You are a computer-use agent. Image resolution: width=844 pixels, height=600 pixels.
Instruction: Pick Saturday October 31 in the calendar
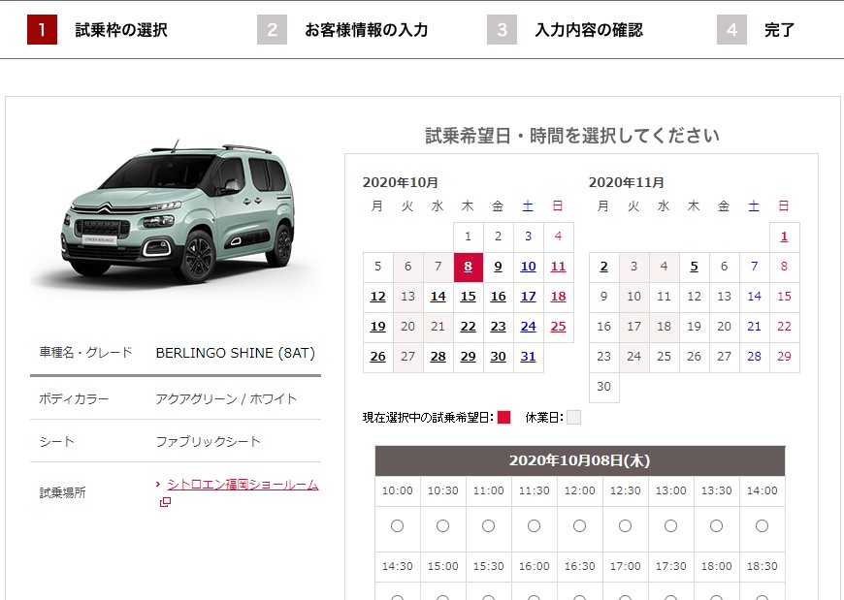coord(528,357)
